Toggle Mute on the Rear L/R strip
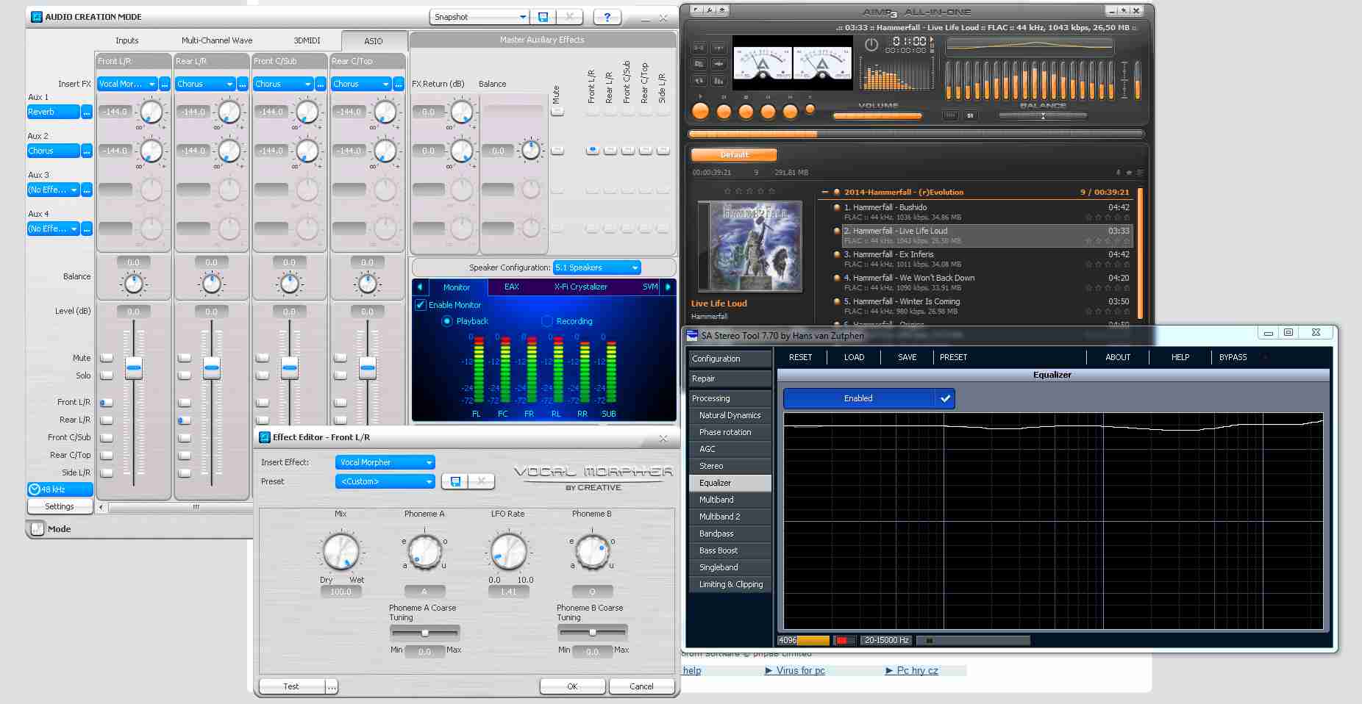 pyautogui.click(x=185, y=358)
